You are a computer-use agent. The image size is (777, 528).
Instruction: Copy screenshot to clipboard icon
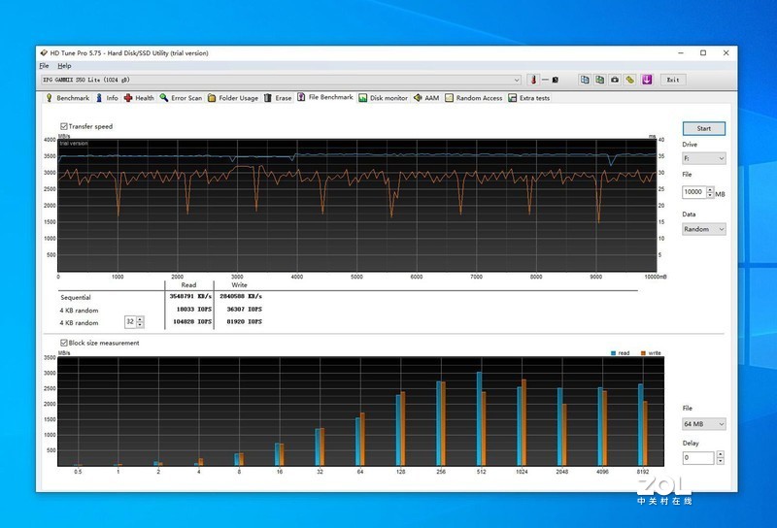coord(599,80)
